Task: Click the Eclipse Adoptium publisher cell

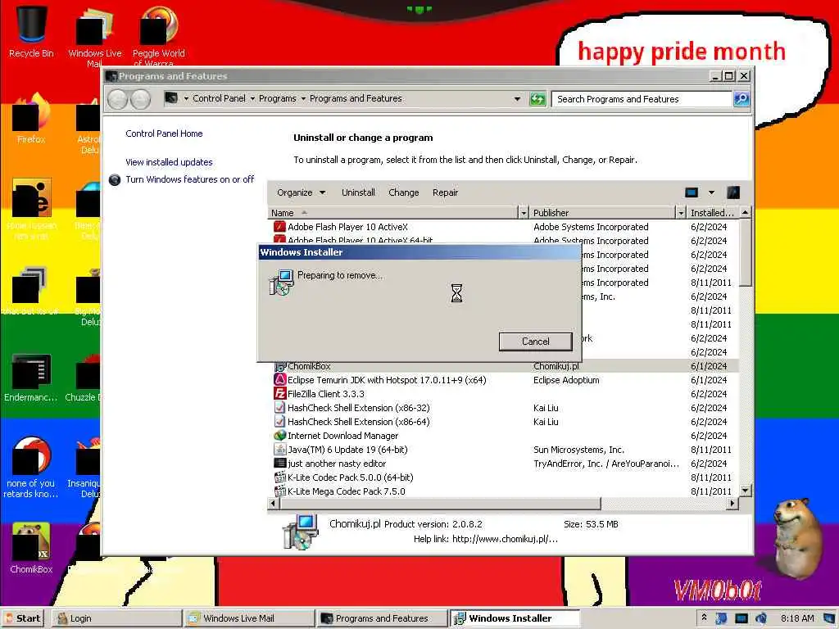Action: click(x=566, y=380)
